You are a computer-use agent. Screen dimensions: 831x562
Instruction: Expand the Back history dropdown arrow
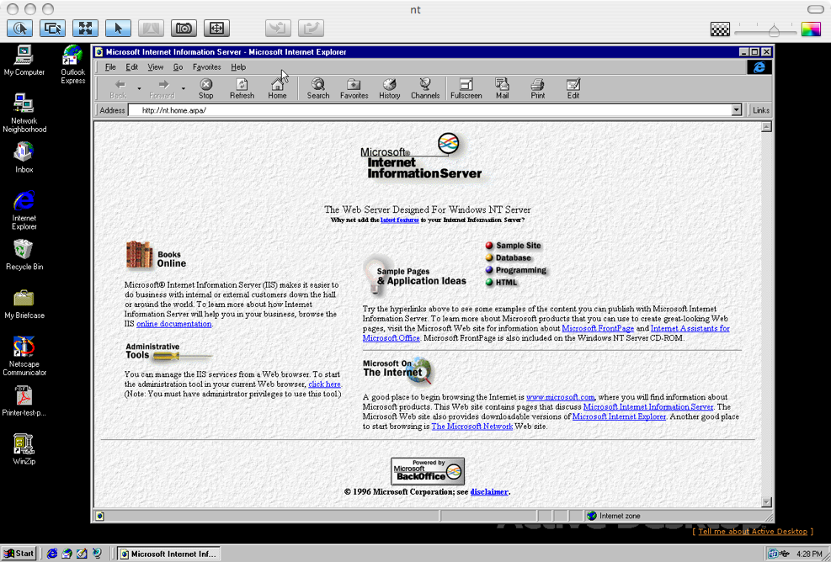click(139, 88)
